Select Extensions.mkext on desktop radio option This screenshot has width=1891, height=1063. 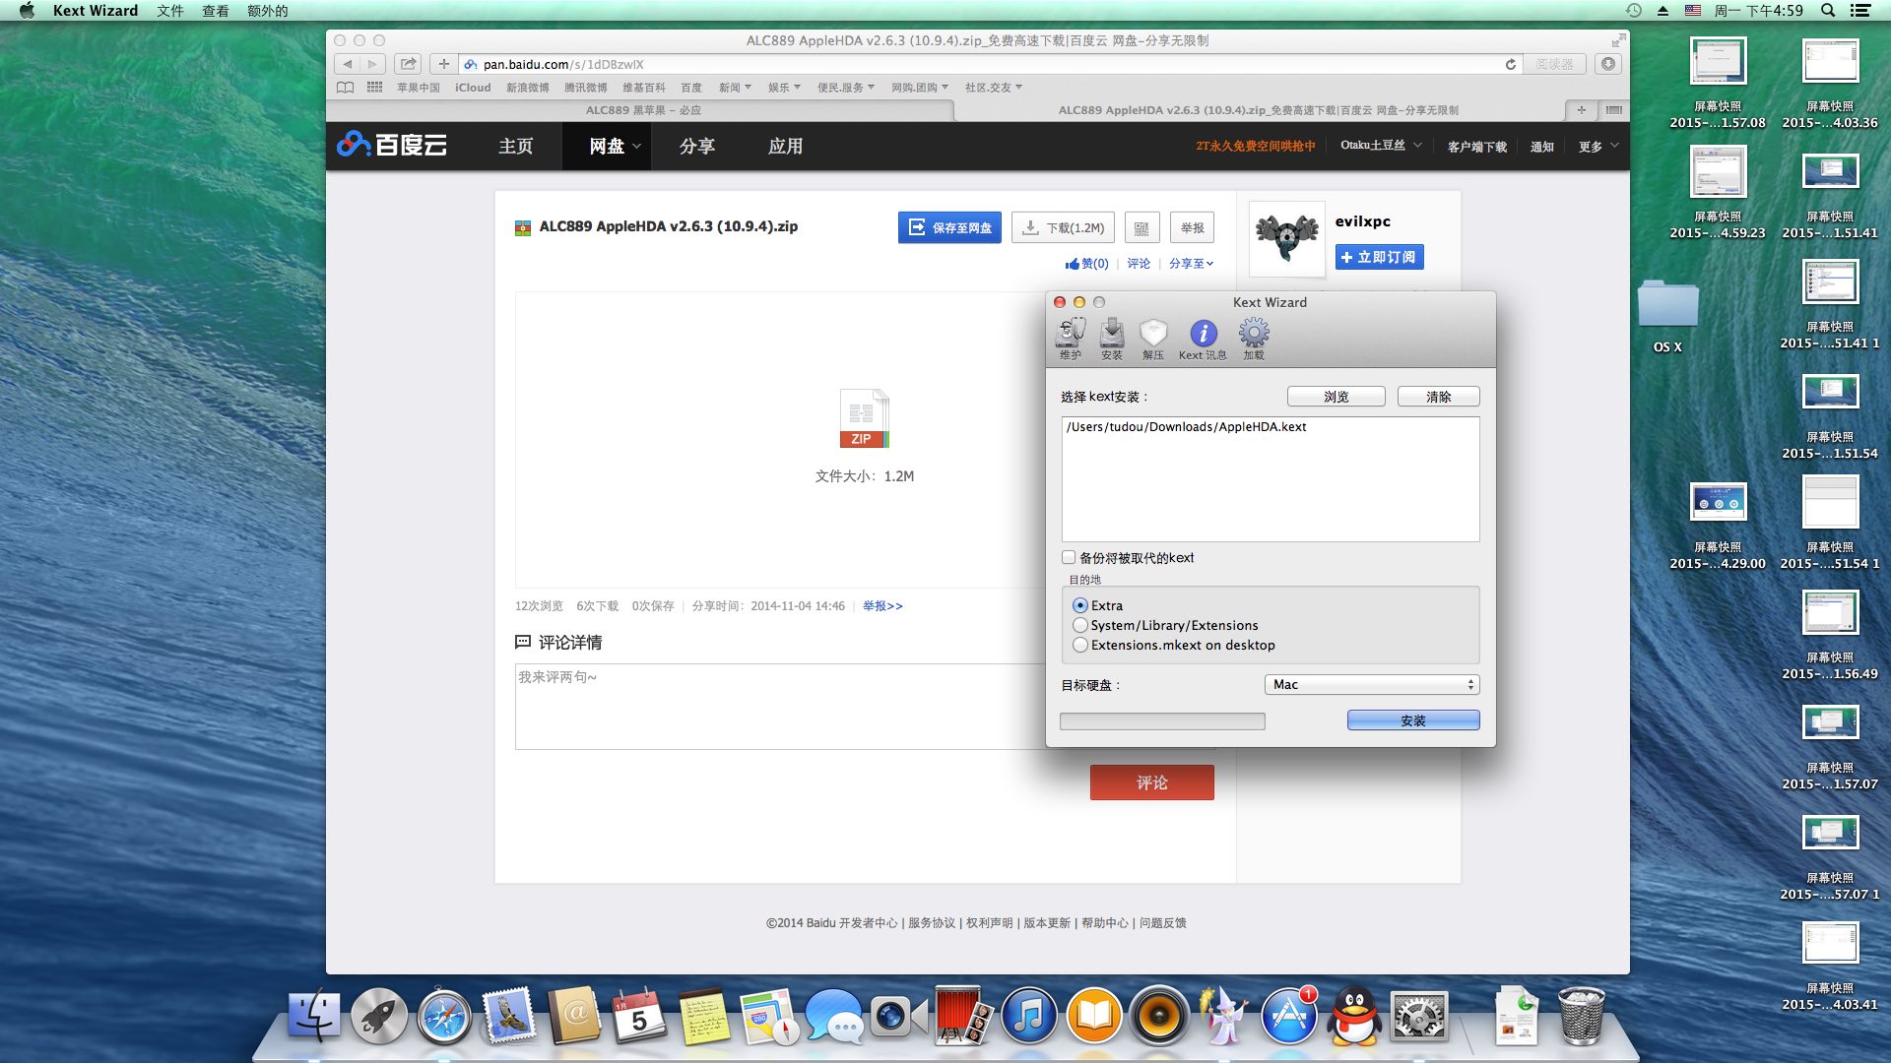pyautogui.click(x=1080, y=645)
